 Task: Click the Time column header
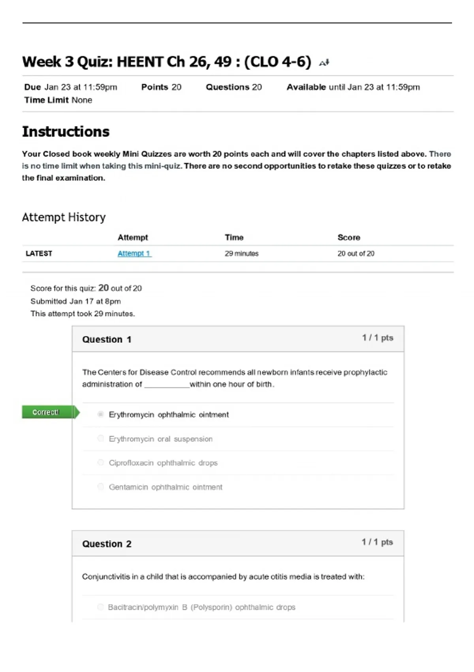tap(234, 238)
